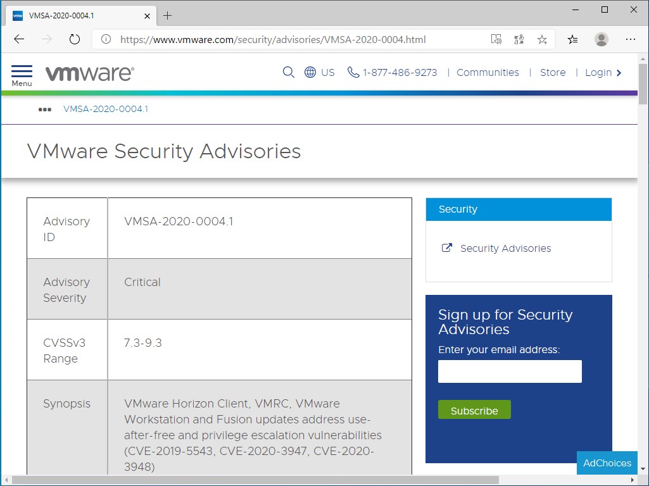The width and height of the screenshot is (649, 486).
Task: Open the Security Advisories sidebar link
Action: (x=505, y=248)
